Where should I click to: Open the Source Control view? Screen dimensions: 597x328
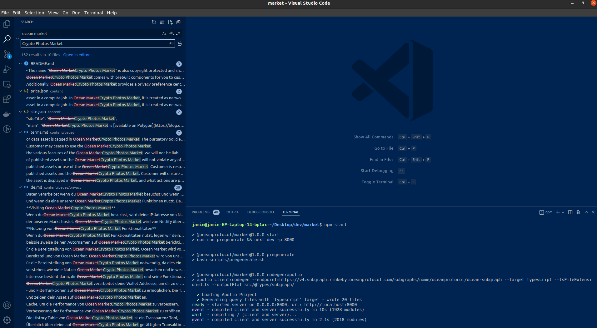[x=7, y=54]
